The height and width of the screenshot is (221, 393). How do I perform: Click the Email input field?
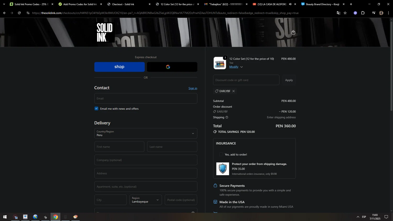pos(146,98)
